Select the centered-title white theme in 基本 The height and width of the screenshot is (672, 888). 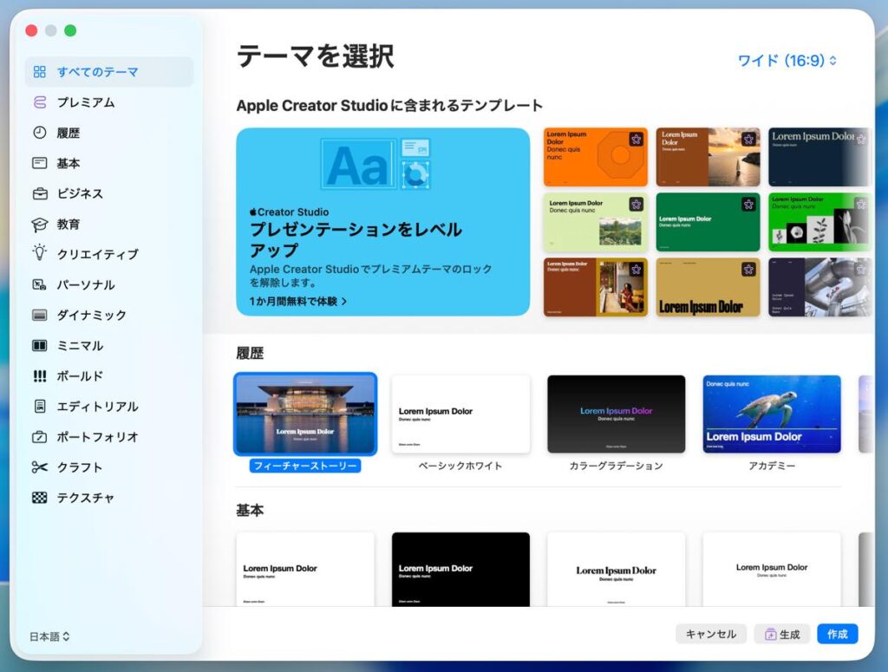click(772, 569)
